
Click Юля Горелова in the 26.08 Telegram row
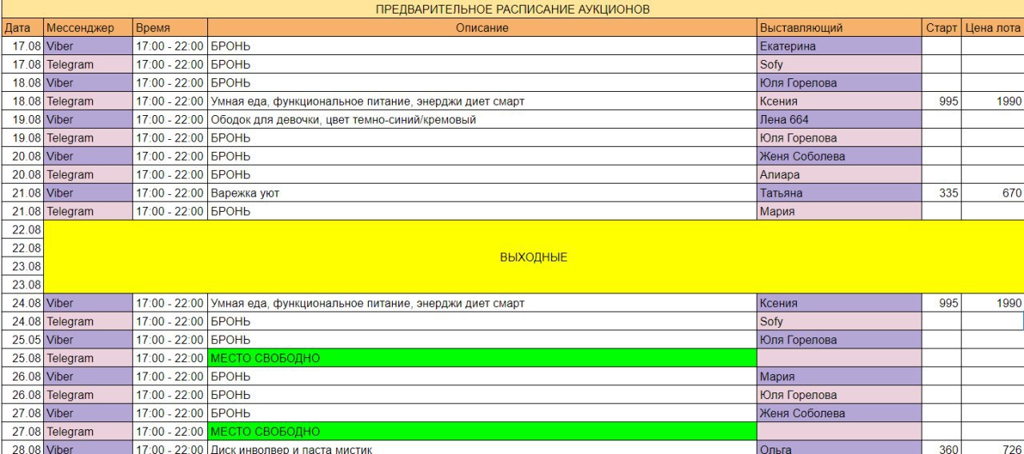[x=839, y=396]
